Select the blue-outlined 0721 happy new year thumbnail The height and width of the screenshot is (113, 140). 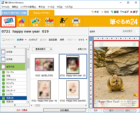pos(73,66)
